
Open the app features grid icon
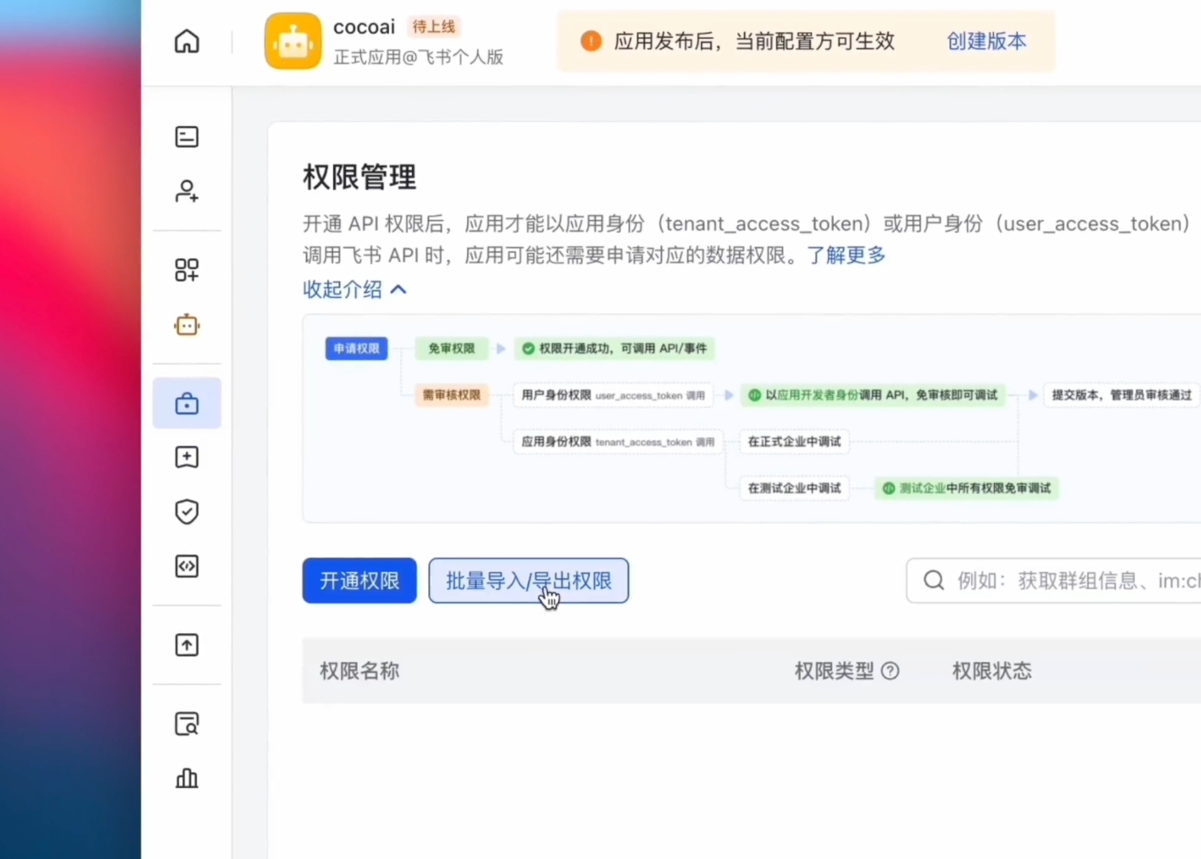tap(186, 270)
